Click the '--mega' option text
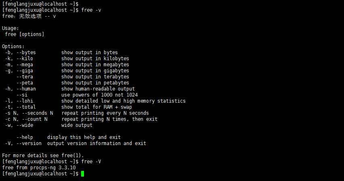Viewport: 344px width, 181px height. (x=25, y=65)
